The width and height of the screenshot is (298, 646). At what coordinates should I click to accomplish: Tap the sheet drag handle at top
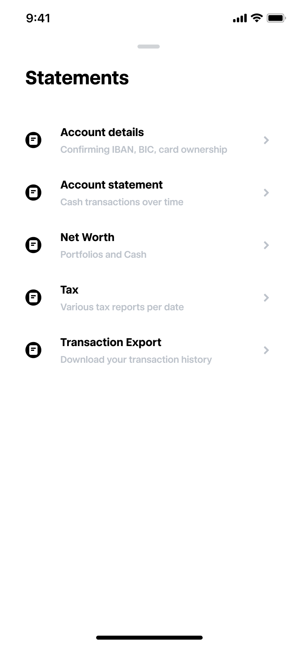(x=149, y=47)
